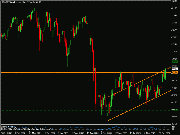Viewport: 180px width, 135px height.
Task: Click the 75.05 price axis label
Action: click(175, 37)
